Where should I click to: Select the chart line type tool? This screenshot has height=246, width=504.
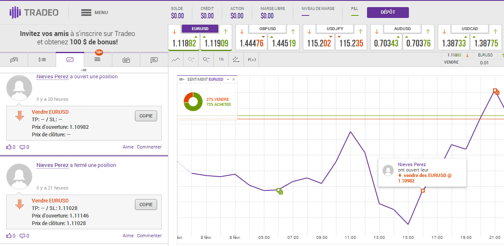point(176,59)
